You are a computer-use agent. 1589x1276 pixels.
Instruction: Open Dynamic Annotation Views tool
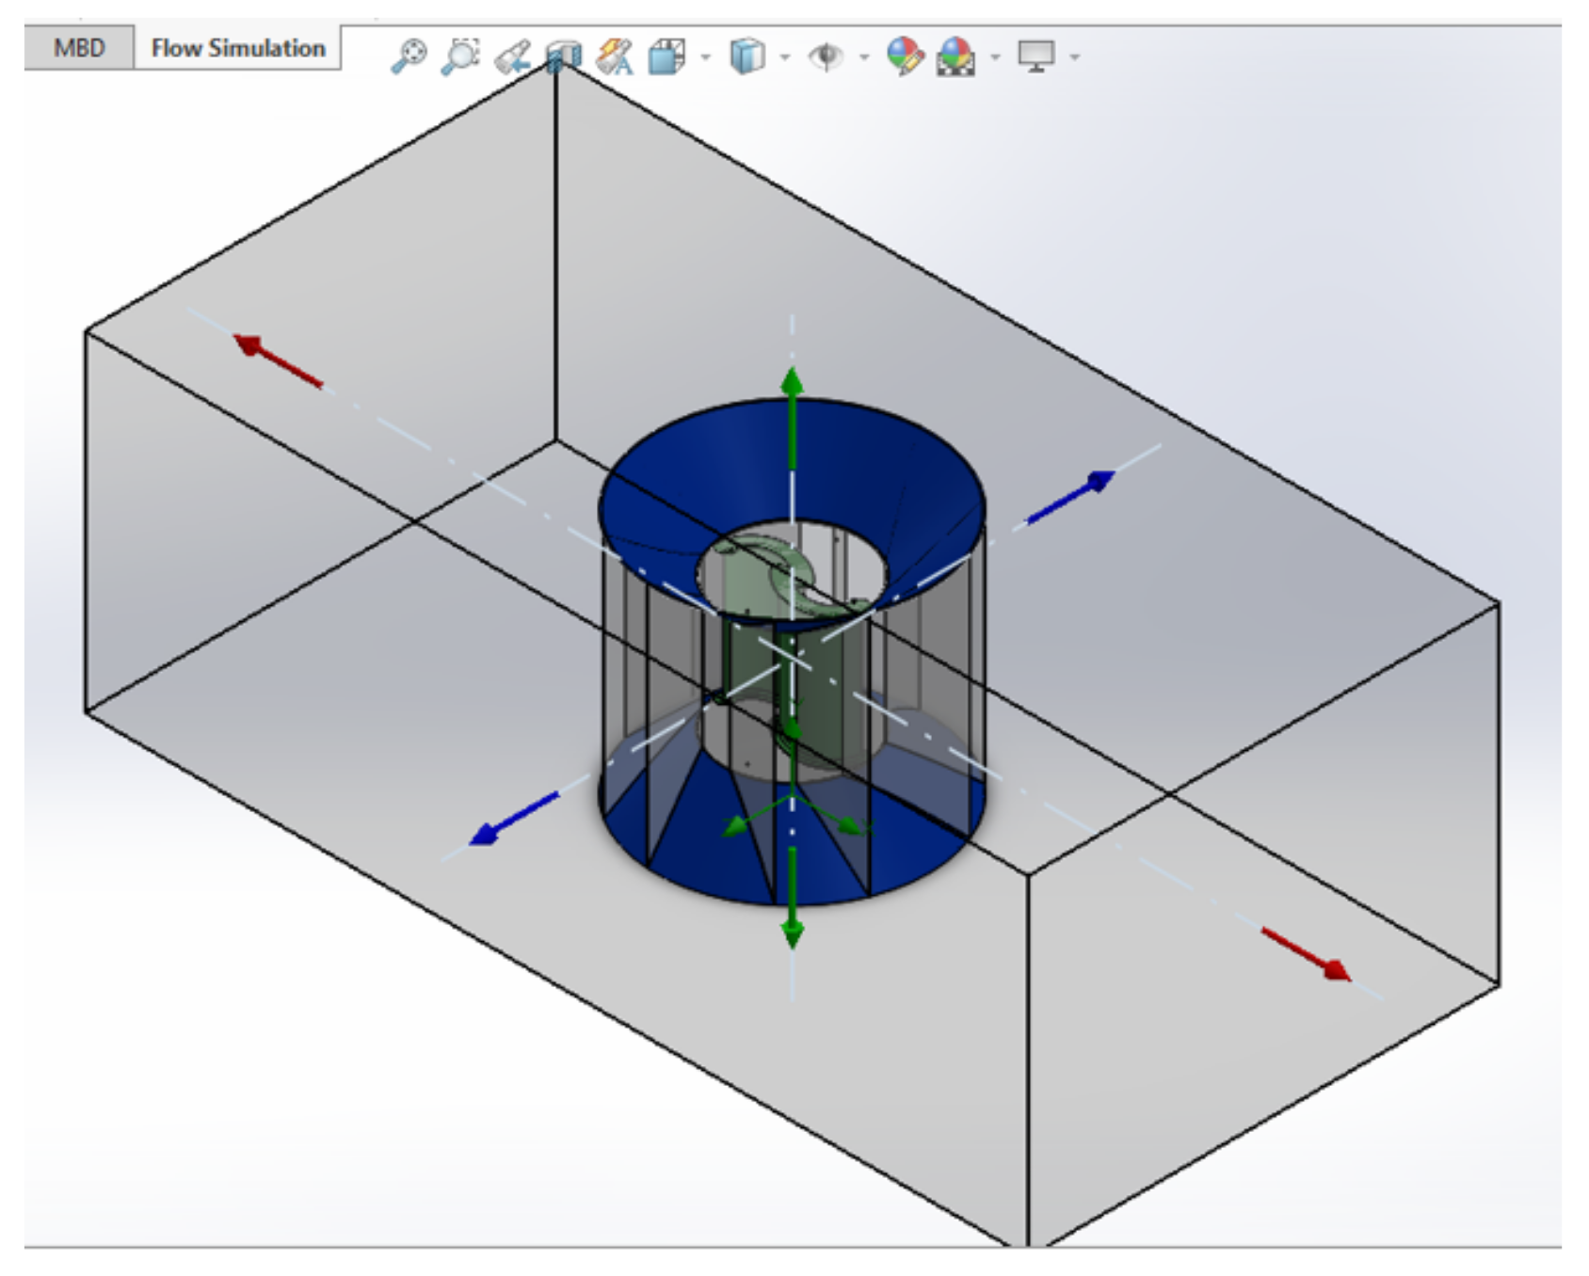[x=616, y=56]
